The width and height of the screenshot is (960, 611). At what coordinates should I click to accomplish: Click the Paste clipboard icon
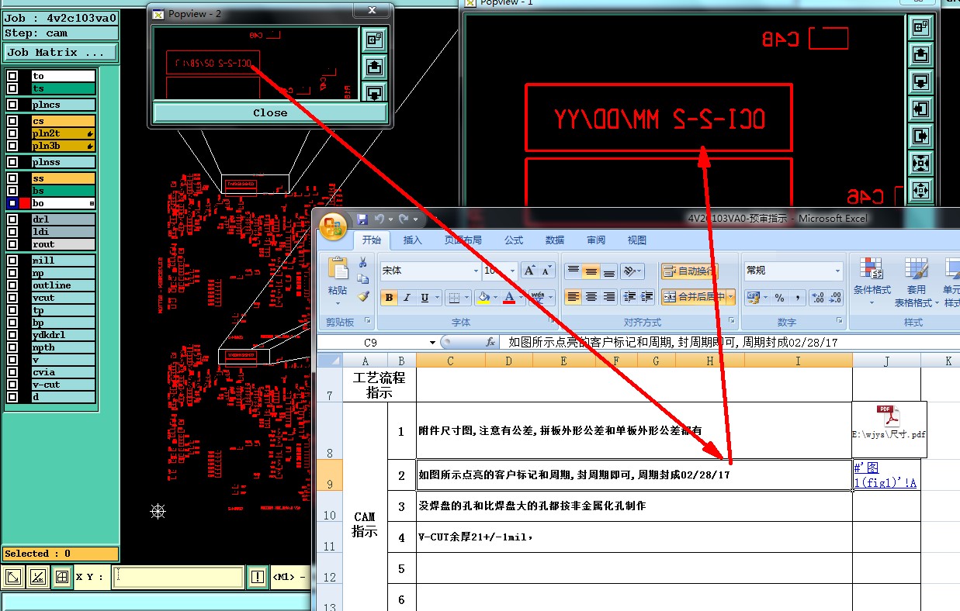[x=338, y=268]
